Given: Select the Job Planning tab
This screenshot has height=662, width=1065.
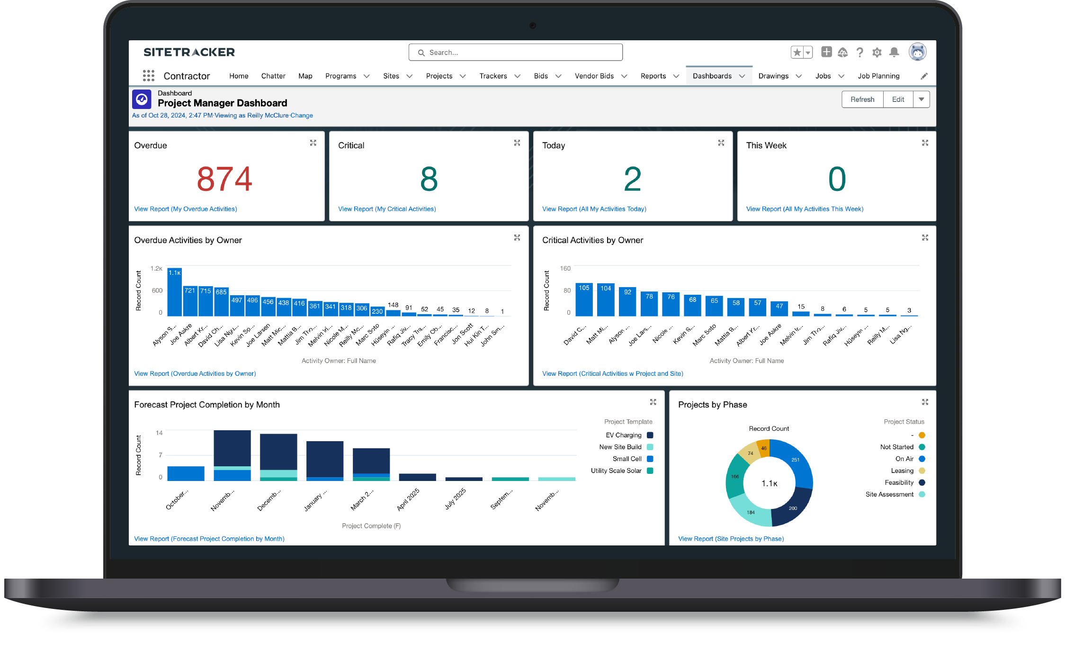Looking at the screenshot, I should coord(878,76).
